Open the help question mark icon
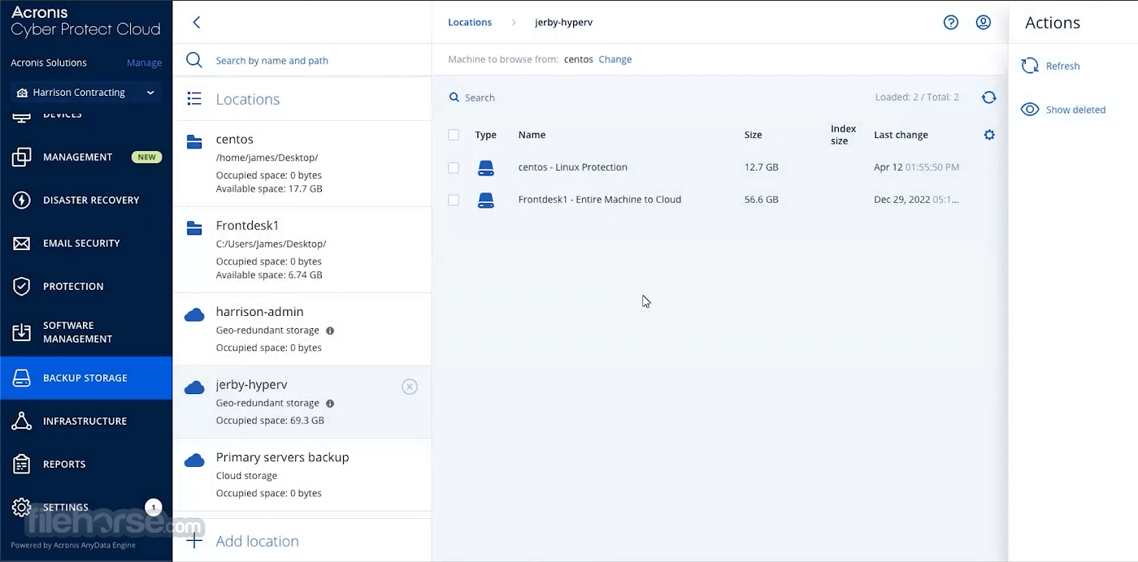The width and height of the screenshot is (1138, 562). pos(950,23)
